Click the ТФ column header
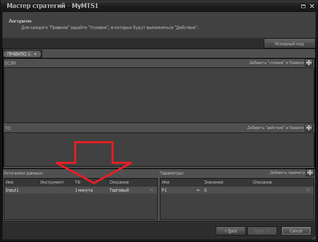318x242 pixels. pos(90,182)
